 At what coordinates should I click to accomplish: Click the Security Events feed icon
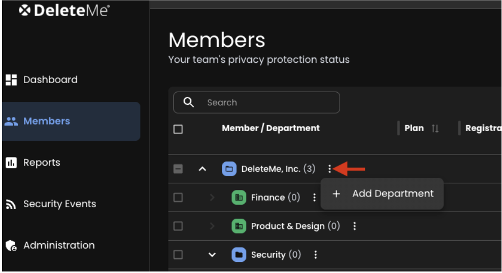[x=11, y=204]
